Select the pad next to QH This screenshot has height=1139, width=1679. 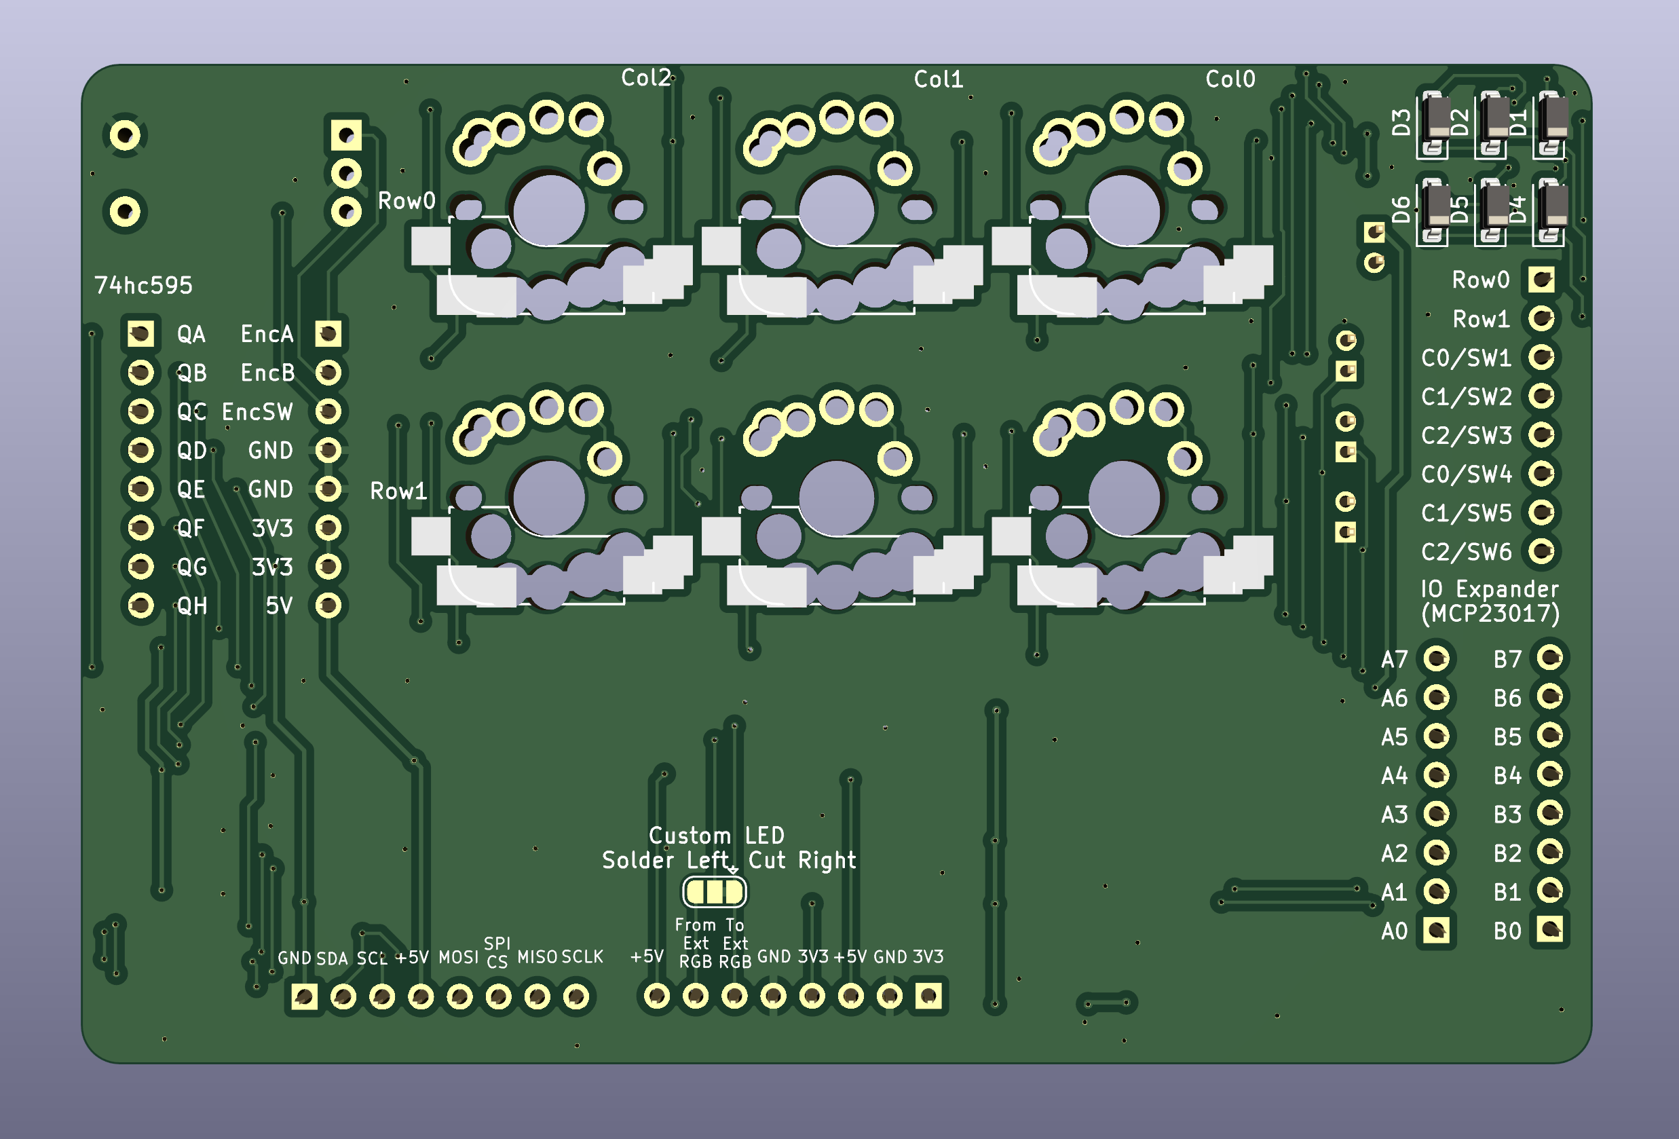tap(140, 605)
